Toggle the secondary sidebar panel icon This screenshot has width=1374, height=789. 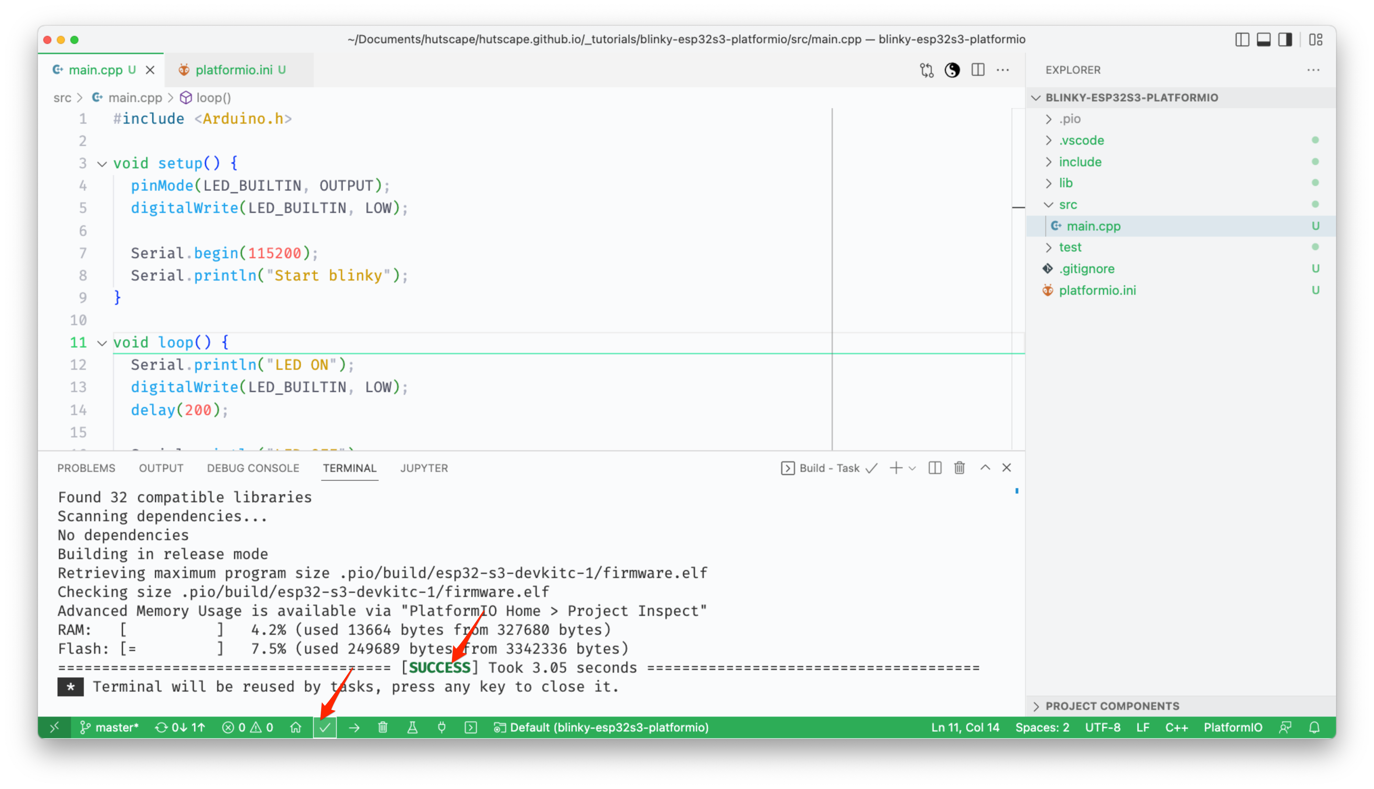click(1285, 39)
